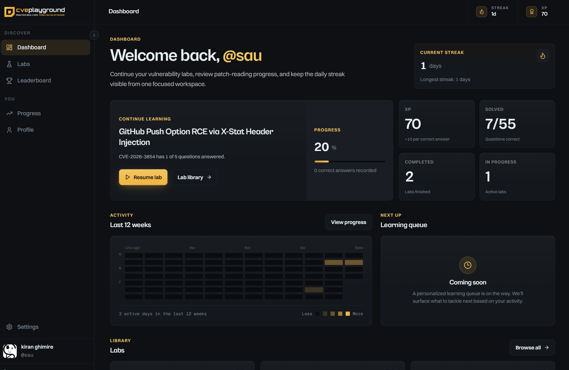Click the header XP 70 indicator

click(x=537, y=12)
